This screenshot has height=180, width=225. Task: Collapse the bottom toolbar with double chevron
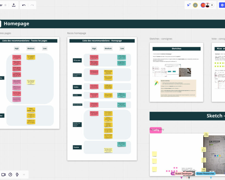tap(24, 175)
